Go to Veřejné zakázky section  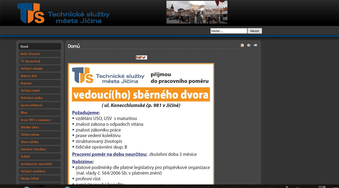pos(40,69)
